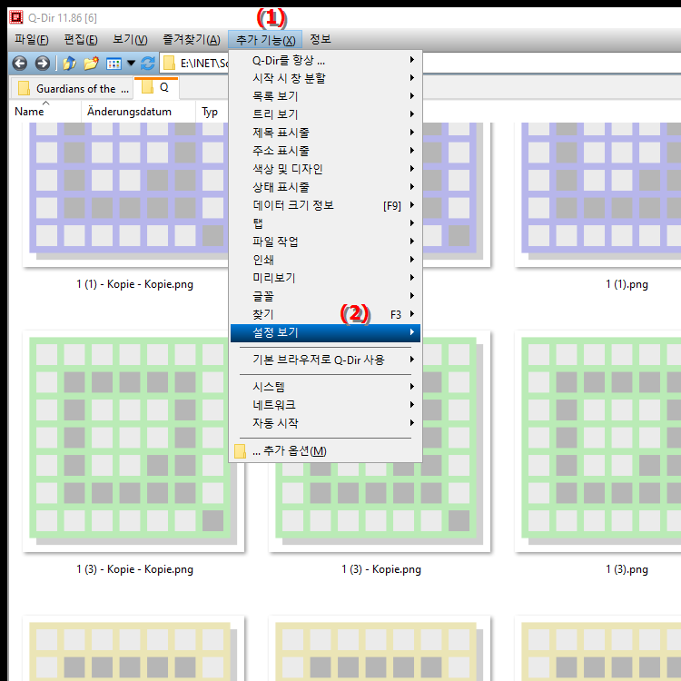The width and height of the screenshot is (681, 681).
Task: Select thumbnail of 1 (1) - Kopie - Kopie.png
Action: tap(126, 194)
